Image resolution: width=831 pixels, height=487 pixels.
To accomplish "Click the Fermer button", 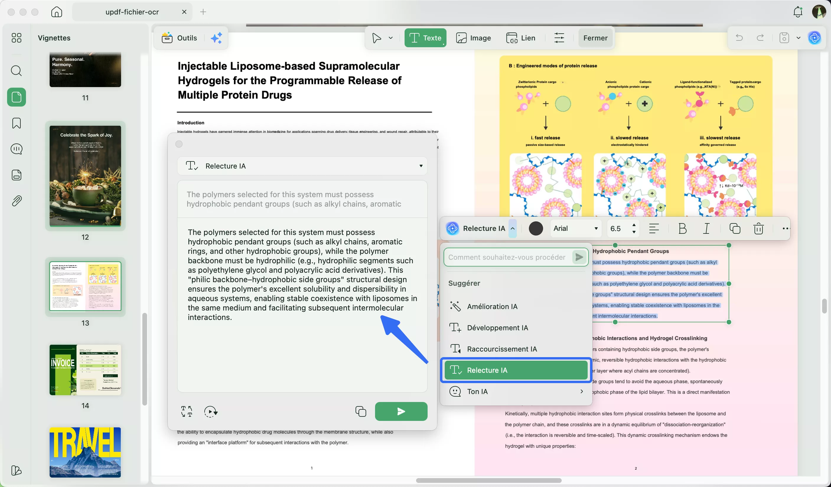I will tap(595, 38).
